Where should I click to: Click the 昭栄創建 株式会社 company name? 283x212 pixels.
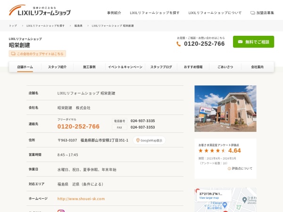pyautogui.click(x=74, y=108)
